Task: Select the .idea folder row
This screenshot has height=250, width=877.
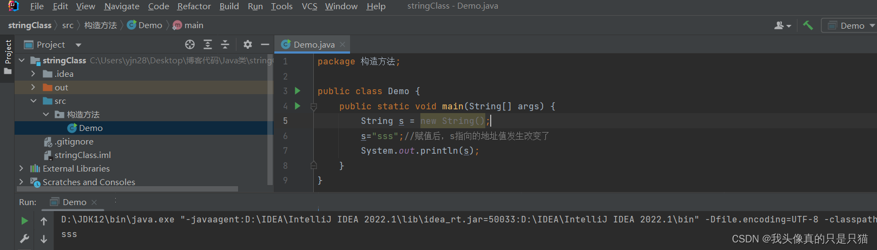Action: click(x=144, y=74)
